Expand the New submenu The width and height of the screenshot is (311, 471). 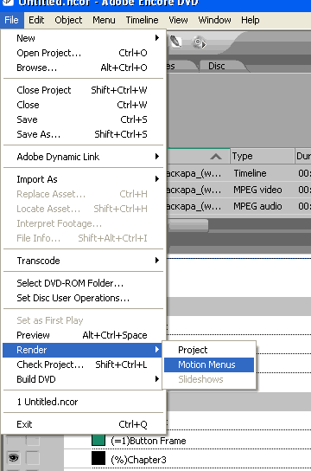click(x=83, y=38)
